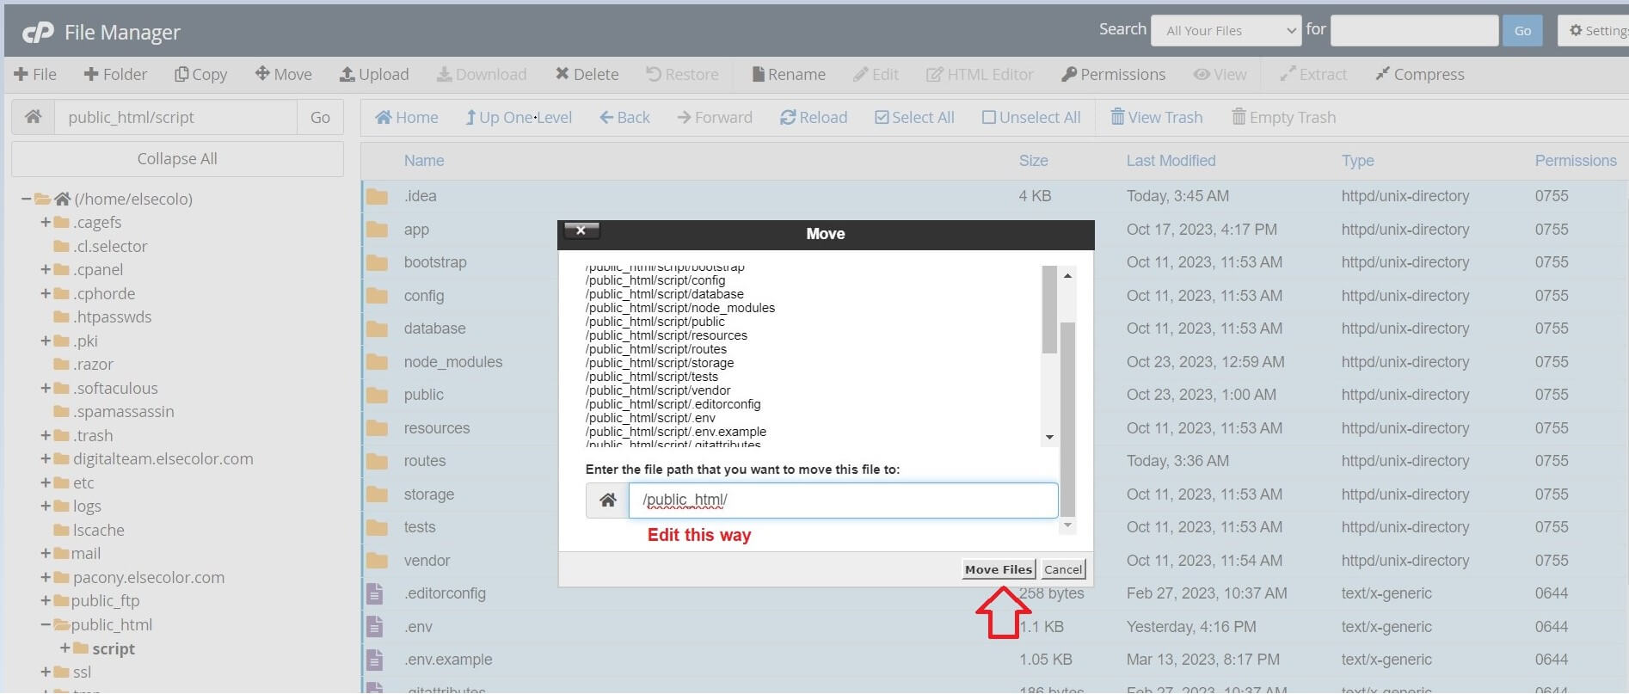Sort the file list by Name column
The image size is (1629, 694).
[424, 161]
